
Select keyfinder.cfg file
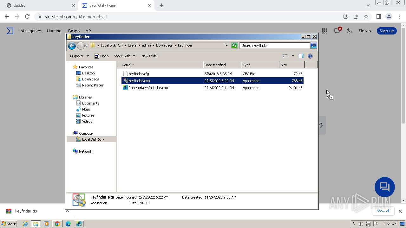click(x=139, y=74)
